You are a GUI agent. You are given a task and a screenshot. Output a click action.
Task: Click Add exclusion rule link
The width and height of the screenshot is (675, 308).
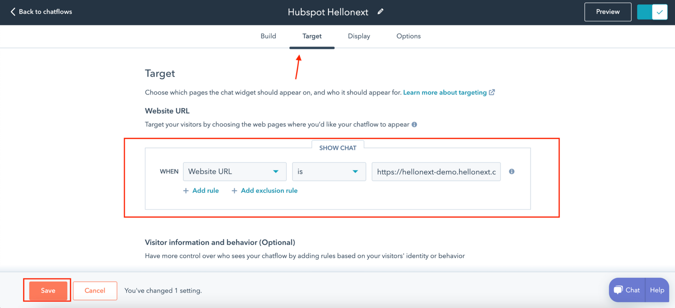[x=269, y=191]
